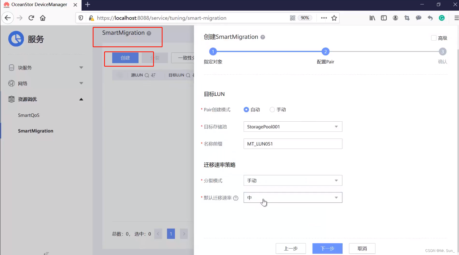Collapse the sidebar with bottom icon

tap(46, 253)
